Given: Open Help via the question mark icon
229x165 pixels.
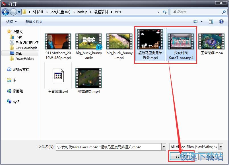Looking at the screenshot, I should click(x=221, y=22).
